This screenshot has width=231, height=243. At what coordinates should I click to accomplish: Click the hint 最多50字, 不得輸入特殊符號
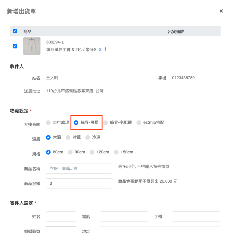pyautogui.click(x=144, y=167)
